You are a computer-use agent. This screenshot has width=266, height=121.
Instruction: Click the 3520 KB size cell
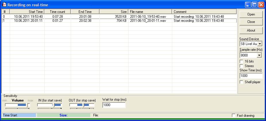[x=120, y=17]
